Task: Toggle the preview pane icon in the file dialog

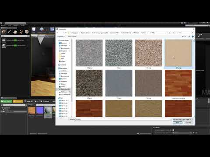Action: pyautogui.click(x=189, y=37)
